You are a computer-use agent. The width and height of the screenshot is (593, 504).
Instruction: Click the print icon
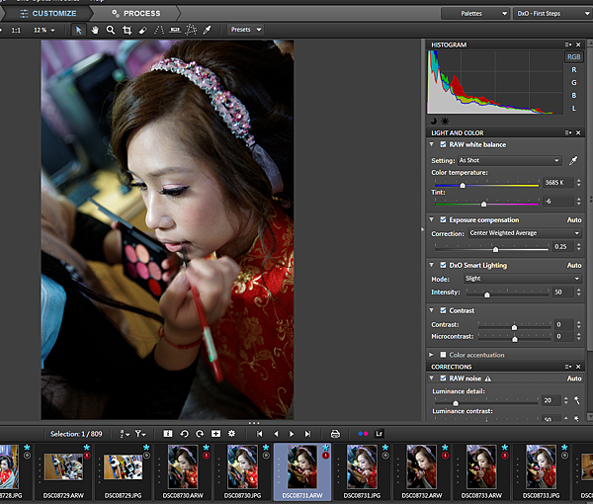335,434
